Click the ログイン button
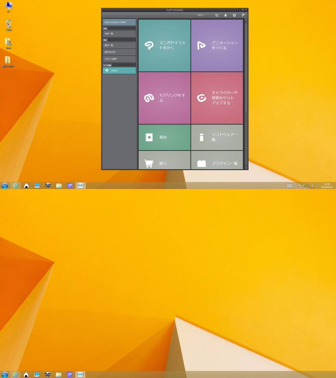 pos(201,15)
